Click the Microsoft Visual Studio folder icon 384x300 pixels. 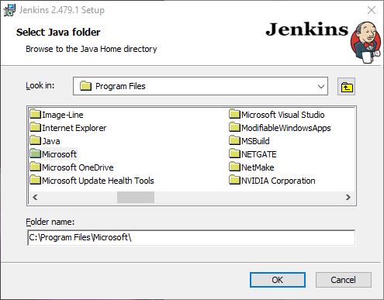235,114
